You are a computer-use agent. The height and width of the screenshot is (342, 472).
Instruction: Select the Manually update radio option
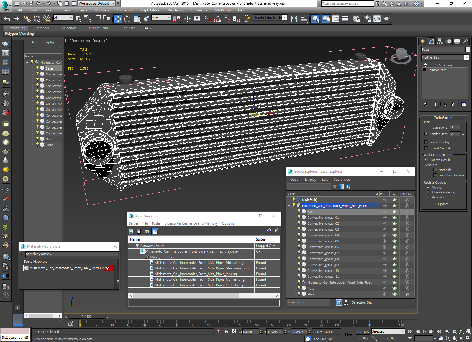click(x=428, y=197)
